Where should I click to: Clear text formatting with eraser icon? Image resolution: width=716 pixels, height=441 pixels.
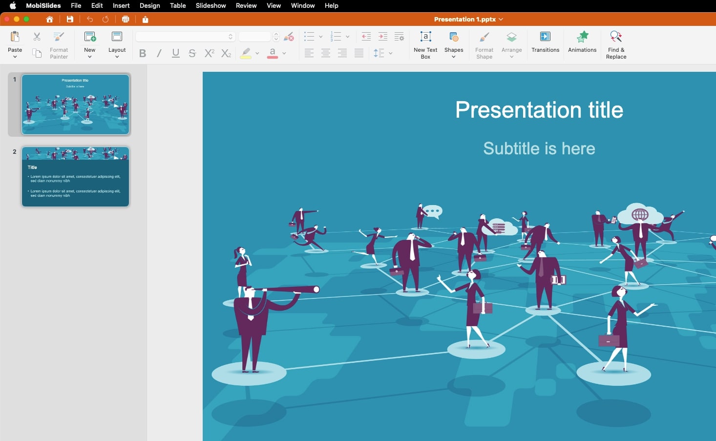click(289, 37)
